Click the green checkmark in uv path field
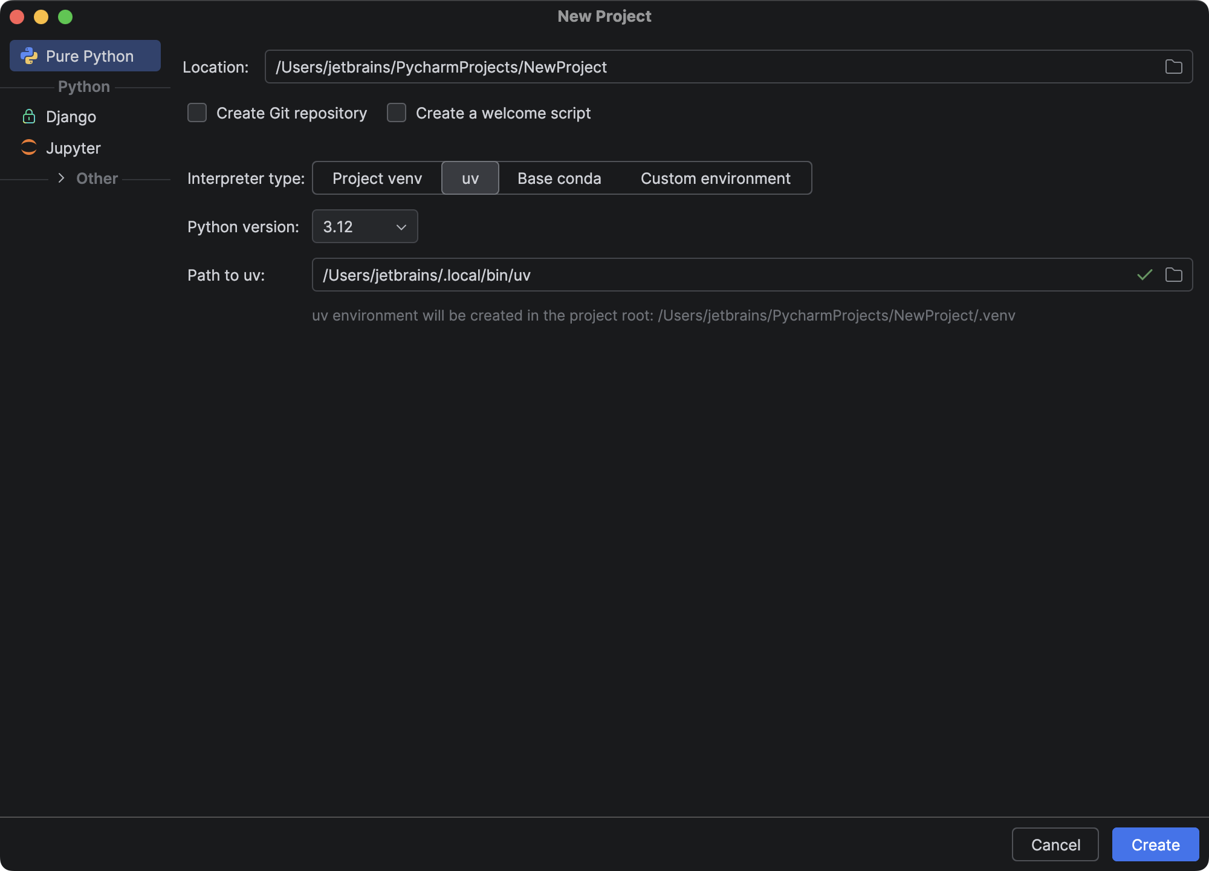This screenshot has width=1209, height=871. [x=1143, y=275]
